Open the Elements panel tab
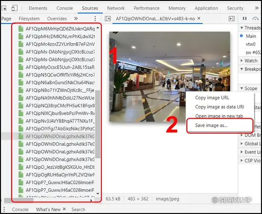Viewport: 262px width, 214px height. coord(38,8)
